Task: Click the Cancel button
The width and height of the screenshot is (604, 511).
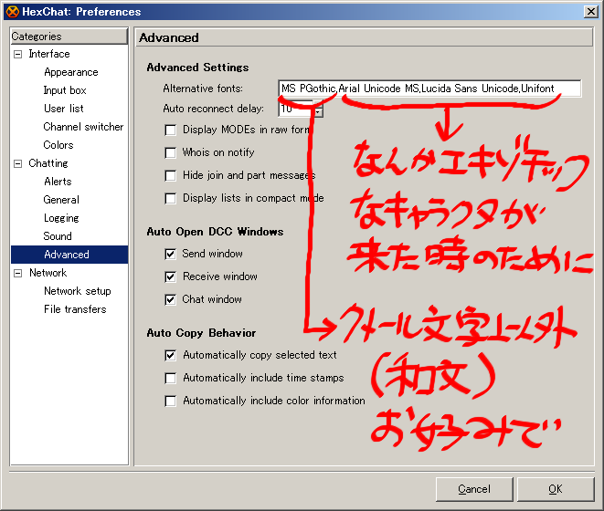Action: coord(474,489)
